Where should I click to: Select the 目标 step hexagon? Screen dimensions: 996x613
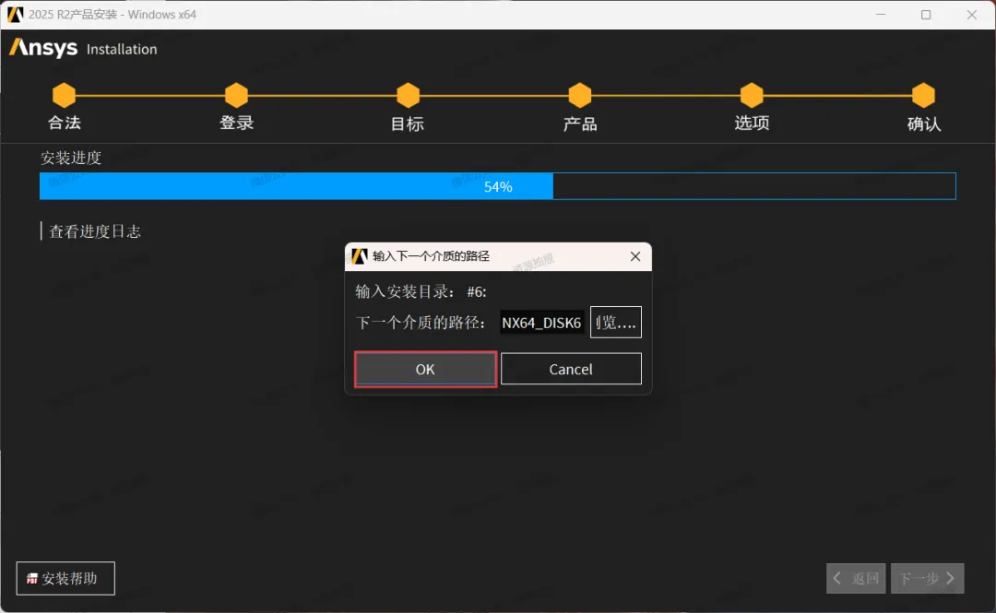408,95
